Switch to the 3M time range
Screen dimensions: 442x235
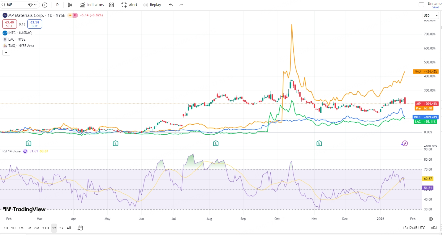pyautogui.click(x=29, y=228)
